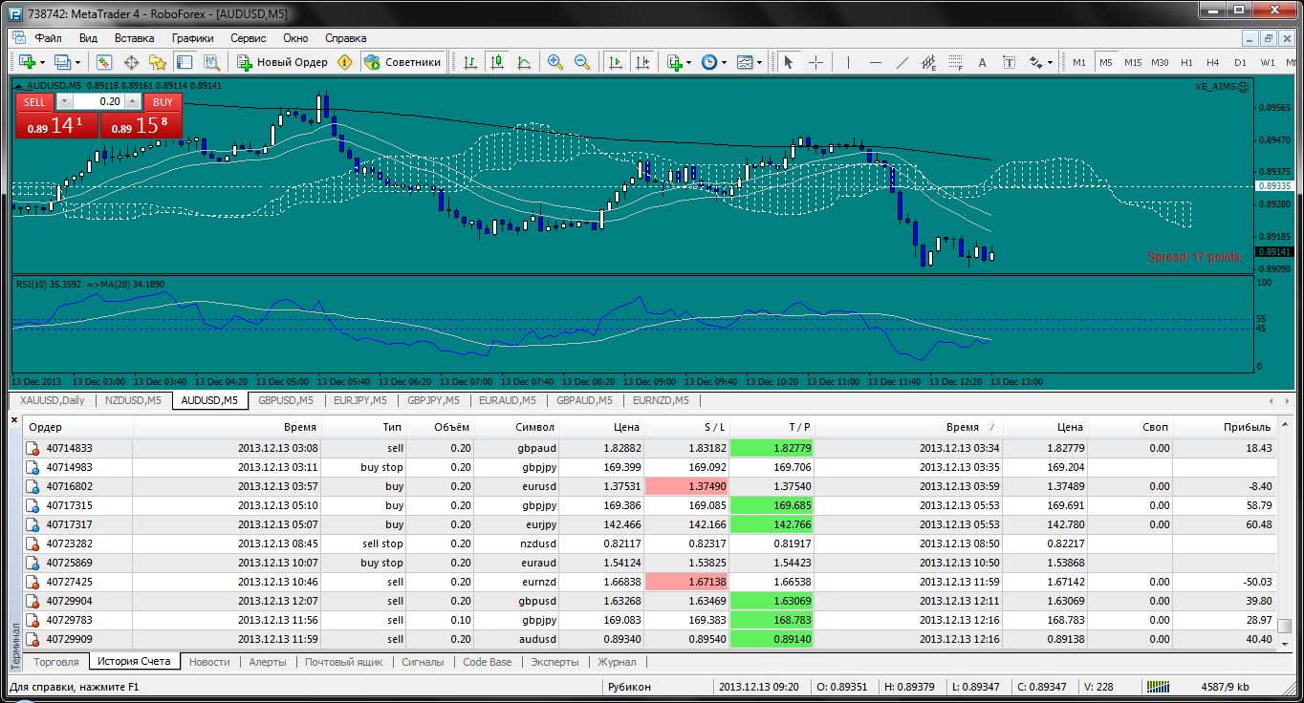Open the Журнал terminal tab

(617, 661)
